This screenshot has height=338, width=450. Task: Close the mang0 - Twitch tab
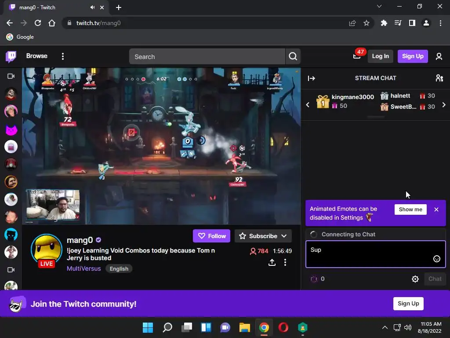pyautogui.click(x=102, y=7)
